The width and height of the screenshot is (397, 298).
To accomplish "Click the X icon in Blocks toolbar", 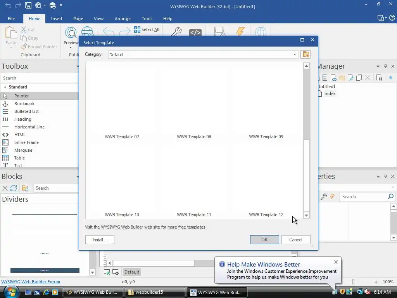I will click(x=5, y=188).
